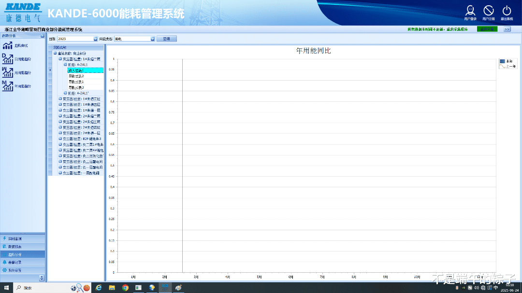522x293 pixels.
Task: Expand the 一层配电间 node
Action: [x=60, y=173]
